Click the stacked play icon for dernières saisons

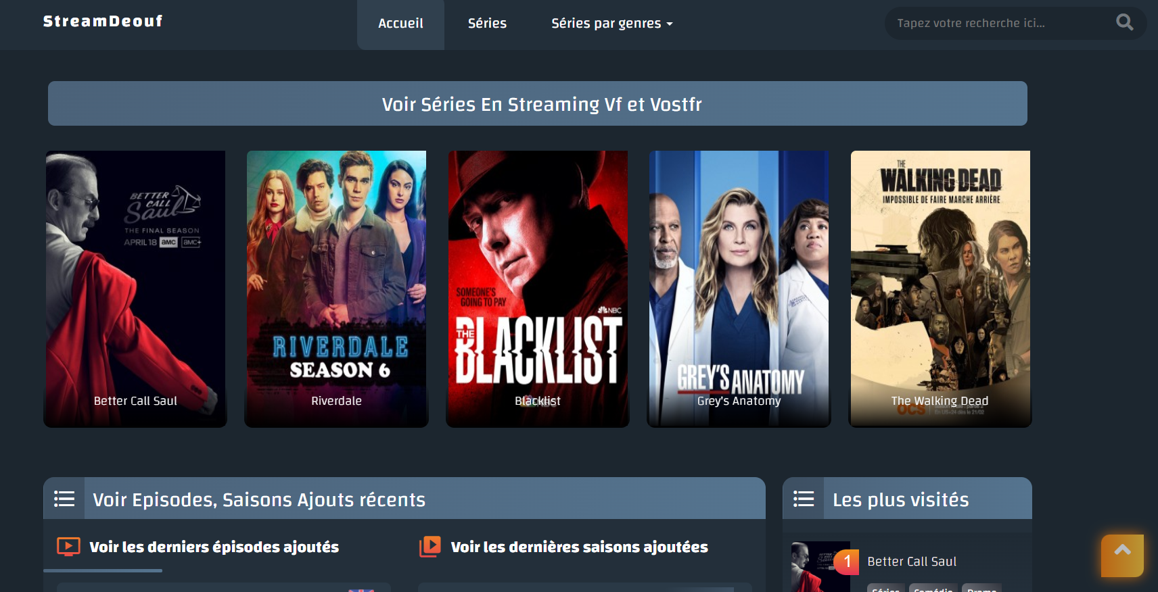(430, 546)
